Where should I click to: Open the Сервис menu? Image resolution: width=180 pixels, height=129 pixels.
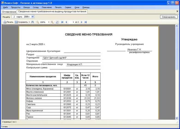pyautogui.click(x=68, y=7)
